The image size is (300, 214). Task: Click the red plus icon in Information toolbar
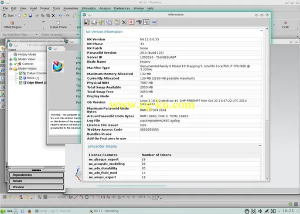pos(131,22)
